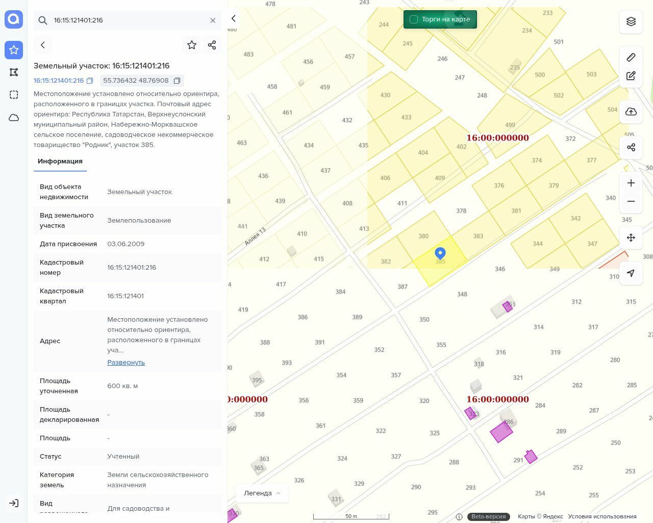Image resolution: width=653 pixels, height=523 pixels.
Task: Copy coordinates 55.736432 48.76908
Action: pyautogui.click(x=177, y=81)
